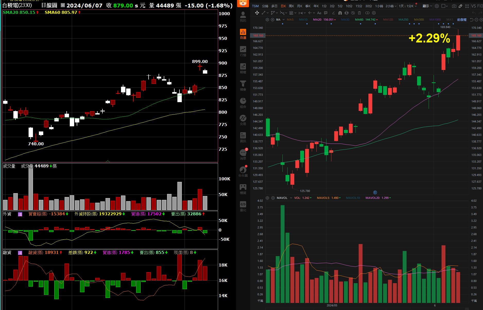Toggle the MA120 line label
Viewport: 483px width, 310px height.
pyautogui.click(x=388, y=20)
